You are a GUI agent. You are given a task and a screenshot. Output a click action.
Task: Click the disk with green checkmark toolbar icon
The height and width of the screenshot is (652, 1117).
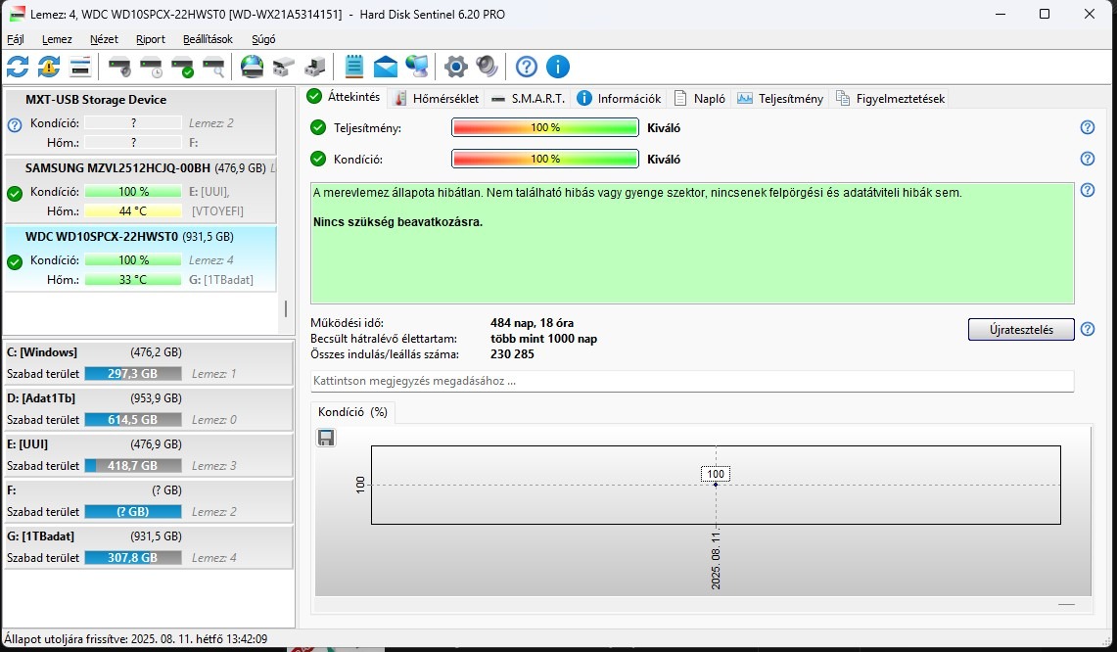click(182, 67)
